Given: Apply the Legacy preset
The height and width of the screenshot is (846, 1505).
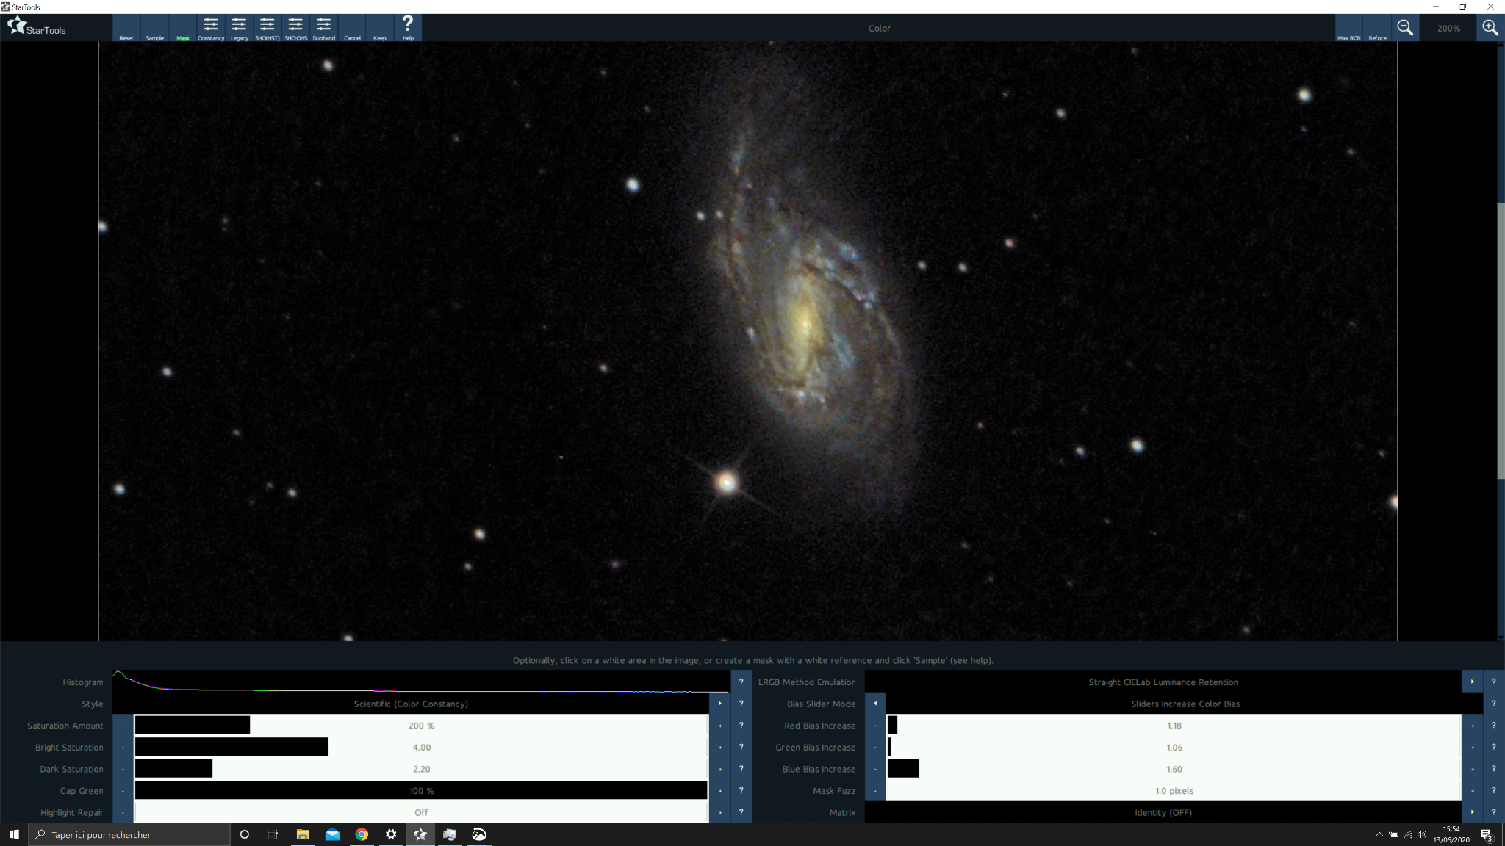Looking at the screenshot, I should point(239,28).
